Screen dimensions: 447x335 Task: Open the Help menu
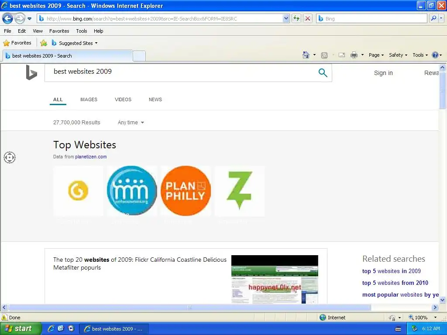98,31
